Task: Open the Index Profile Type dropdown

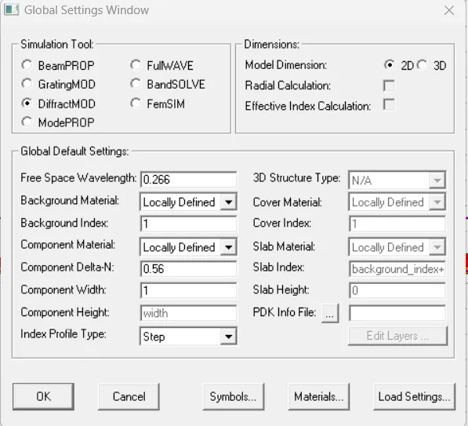Action: coord(228,337)
